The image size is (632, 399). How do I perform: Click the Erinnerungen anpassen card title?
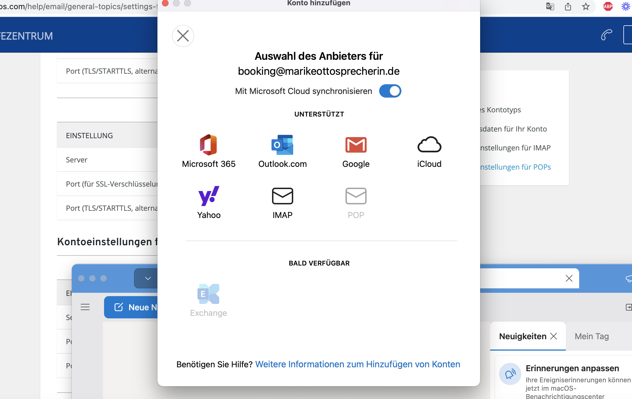click(572, 368)
